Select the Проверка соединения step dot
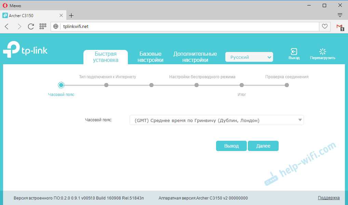 (x=287, y=85)
